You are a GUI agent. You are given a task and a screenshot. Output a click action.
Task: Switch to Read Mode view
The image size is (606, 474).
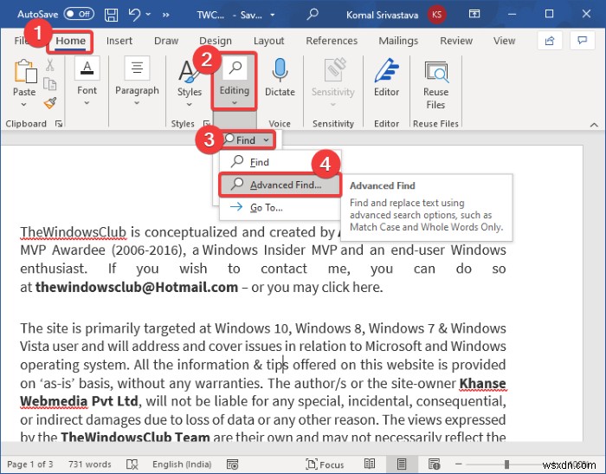(370, 464)
